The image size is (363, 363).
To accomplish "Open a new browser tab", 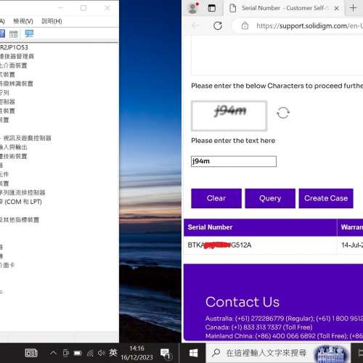I will [x=353, y=8].
